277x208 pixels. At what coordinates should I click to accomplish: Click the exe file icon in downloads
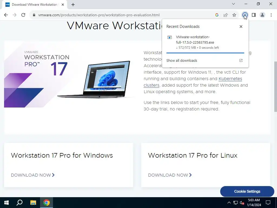coord(170,37)
